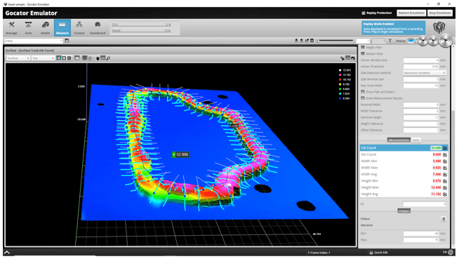Click the replay position slider
Screen dimensions: 459x259
[335, 41]
